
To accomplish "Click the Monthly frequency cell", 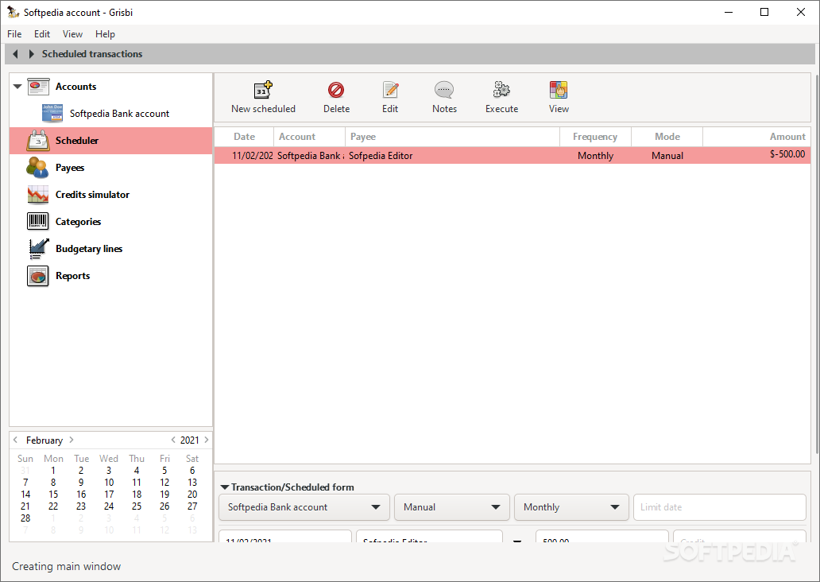I will tap(595, 156).
